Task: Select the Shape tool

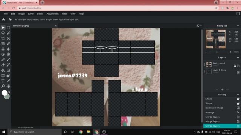Action: (x=8, y=75)
